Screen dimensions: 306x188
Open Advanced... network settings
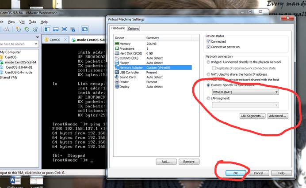click(278, 116)
